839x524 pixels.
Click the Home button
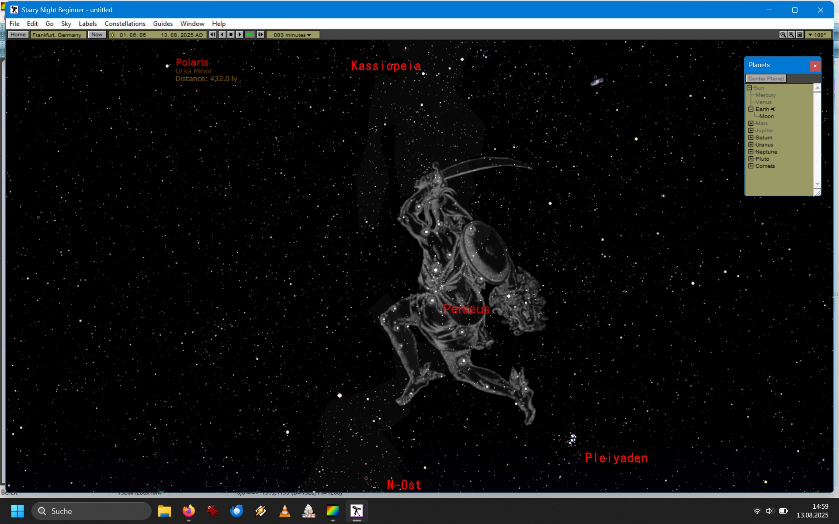pyautogui.click(x=18, y=34)
